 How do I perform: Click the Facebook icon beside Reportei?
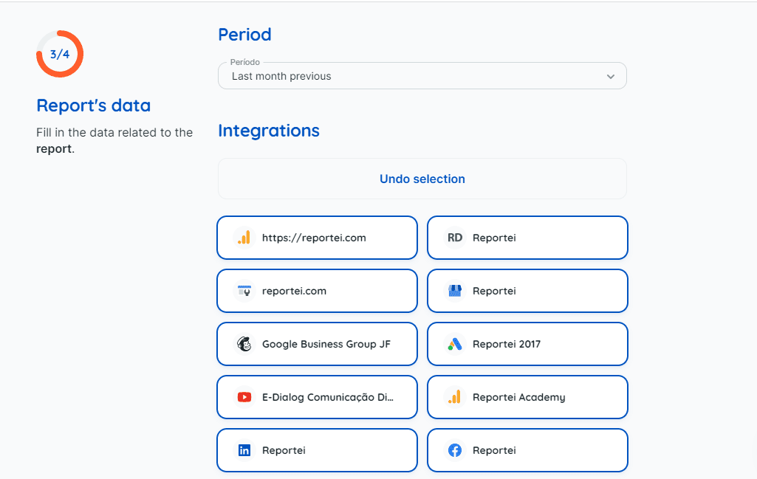[x=455, y=450]
